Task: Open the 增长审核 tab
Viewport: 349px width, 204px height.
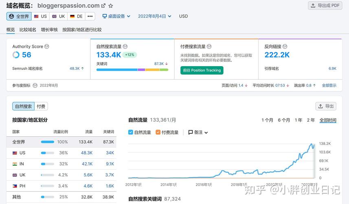Action: pos(49,30)
